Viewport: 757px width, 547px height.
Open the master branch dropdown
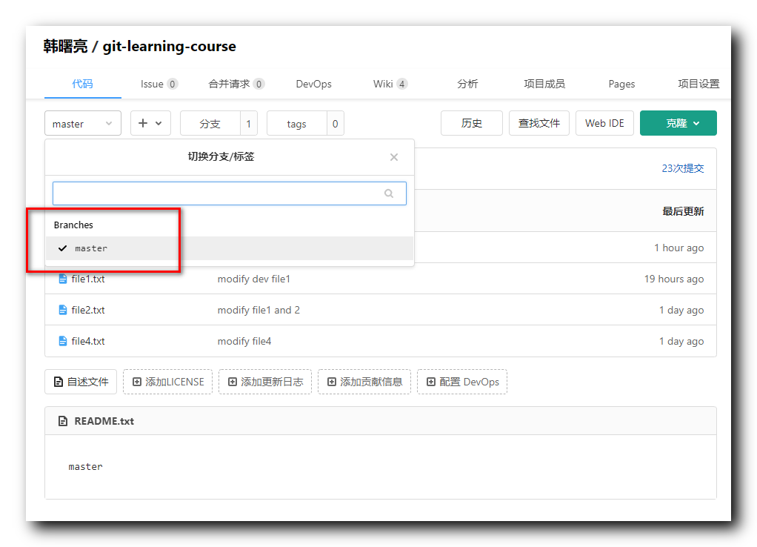pyautogui.click(x=82, y=124)
